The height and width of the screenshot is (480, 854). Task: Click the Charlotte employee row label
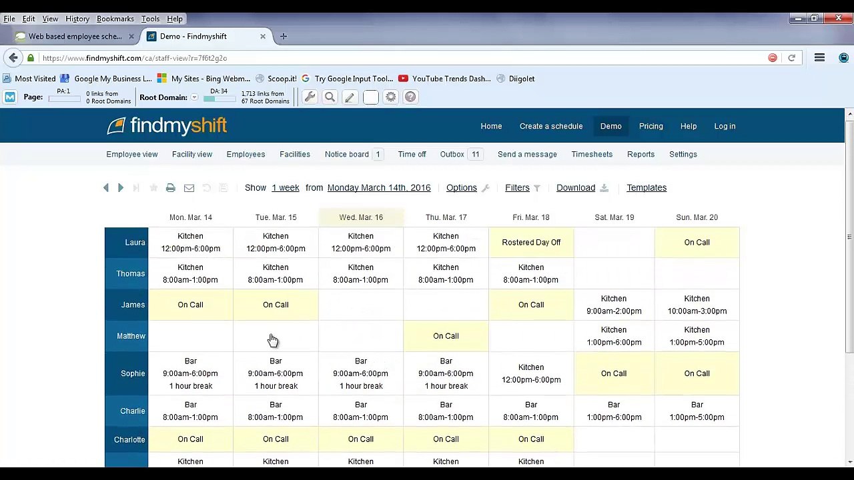click(x=126, y=439)
